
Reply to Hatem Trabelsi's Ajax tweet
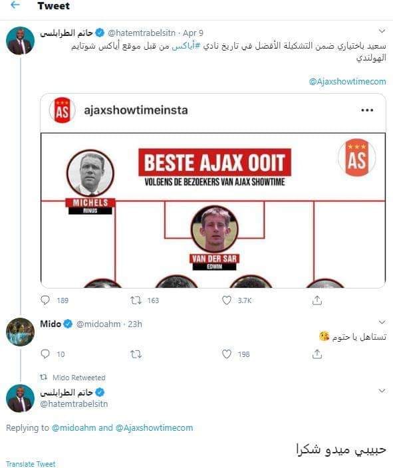coord(45,300)
